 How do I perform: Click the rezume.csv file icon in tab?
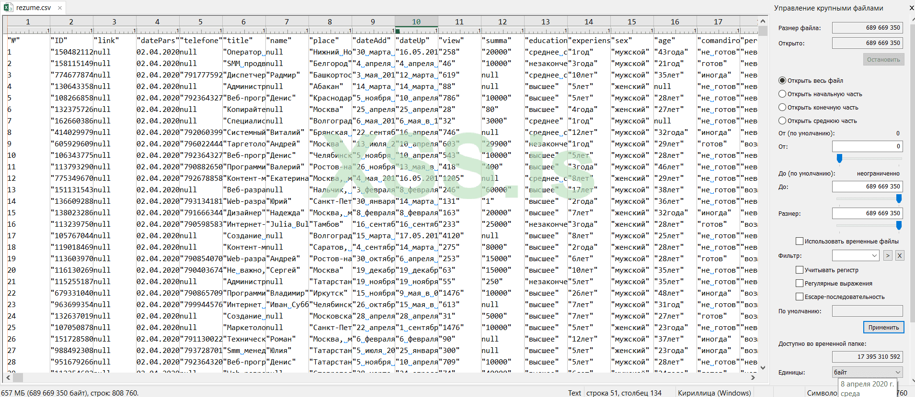[x=8, y=8]
